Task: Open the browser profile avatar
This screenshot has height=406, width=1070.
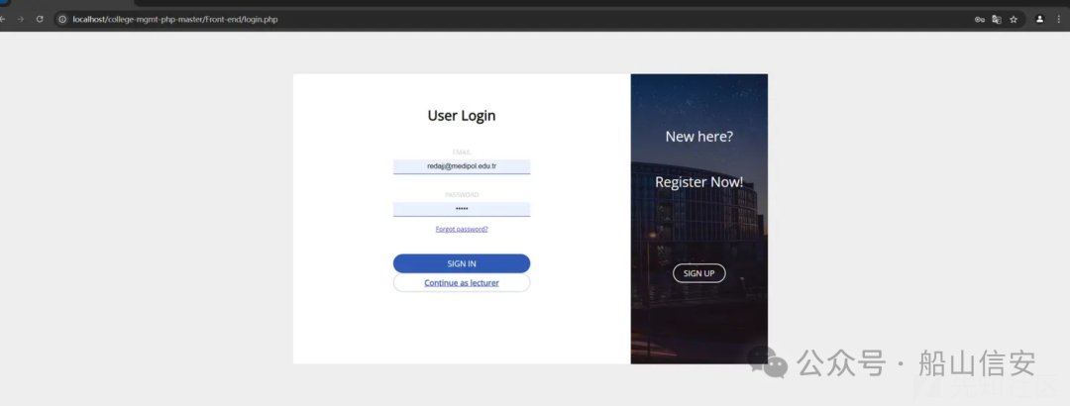Action: pos(1039,19)
